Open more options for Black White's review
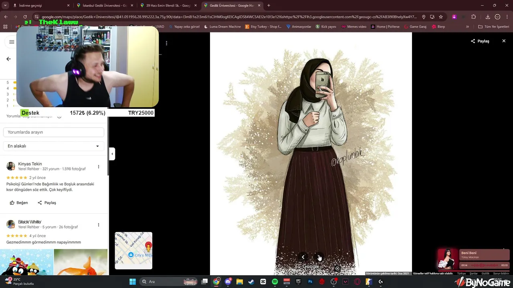This screenshot has height=288, width=513. point(99,225)
